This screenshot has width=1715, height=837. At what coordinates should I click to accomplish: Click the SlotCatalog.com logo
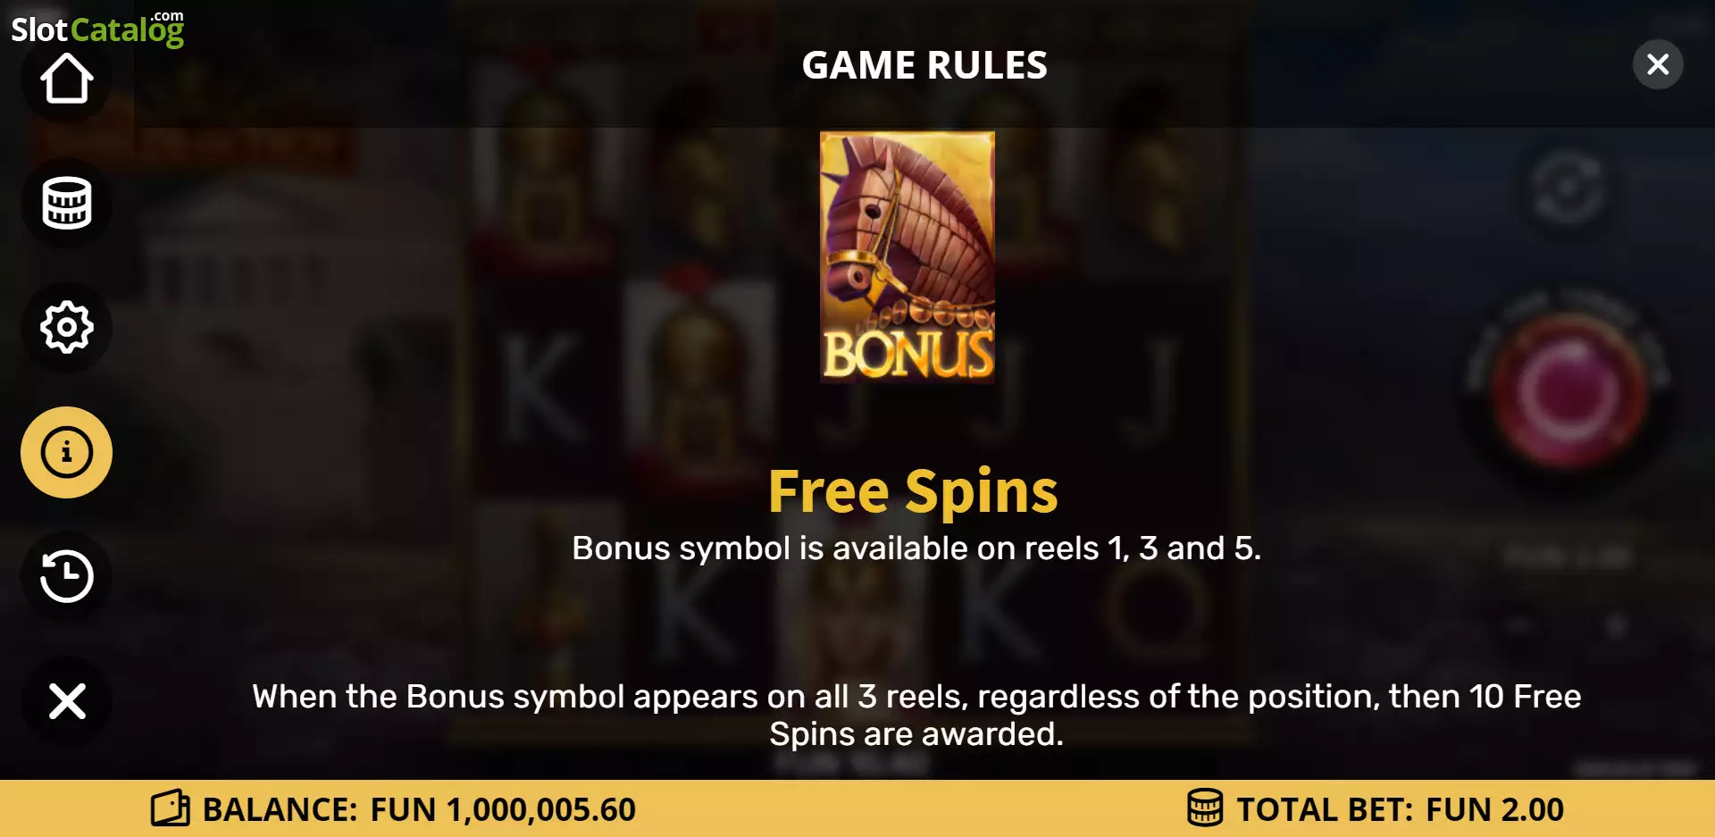[x=97, y=29]
